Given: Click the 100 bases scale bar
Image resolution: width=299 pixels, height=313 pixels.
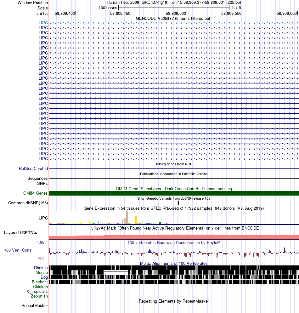Looking at the screenshot, I should point(174,8).
